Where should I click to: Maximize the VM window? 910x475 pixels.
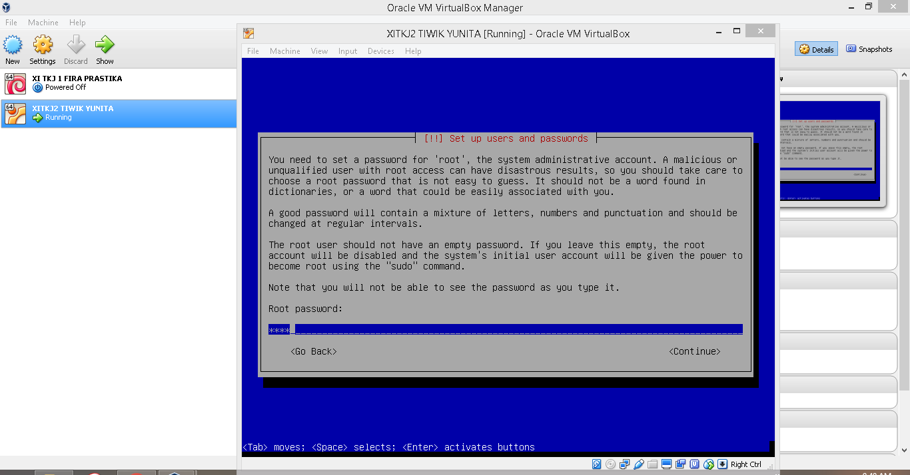coord(737,31)
